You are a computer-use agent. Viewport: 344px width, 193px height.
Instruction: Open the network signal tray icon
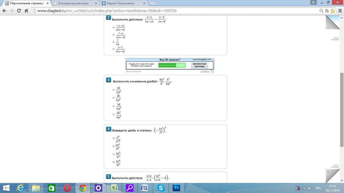[304, 188]
